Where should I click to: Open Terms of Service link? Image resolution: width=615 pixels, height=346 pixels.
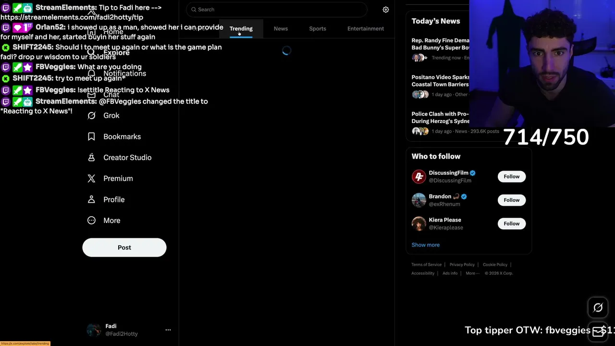point(426,265)
